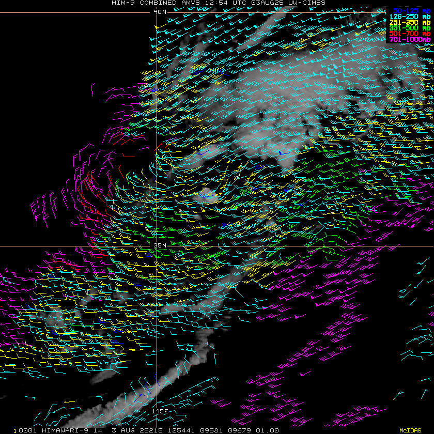The height and width of the screenshot is (434, 434).
Task: Select the magenta 701-1000mb legend entry
Action: (411, 39)
